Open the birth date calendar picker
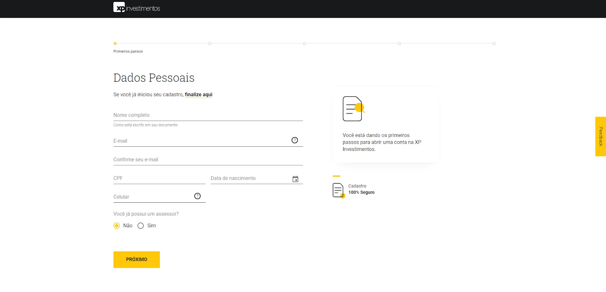 click(295, 179)
